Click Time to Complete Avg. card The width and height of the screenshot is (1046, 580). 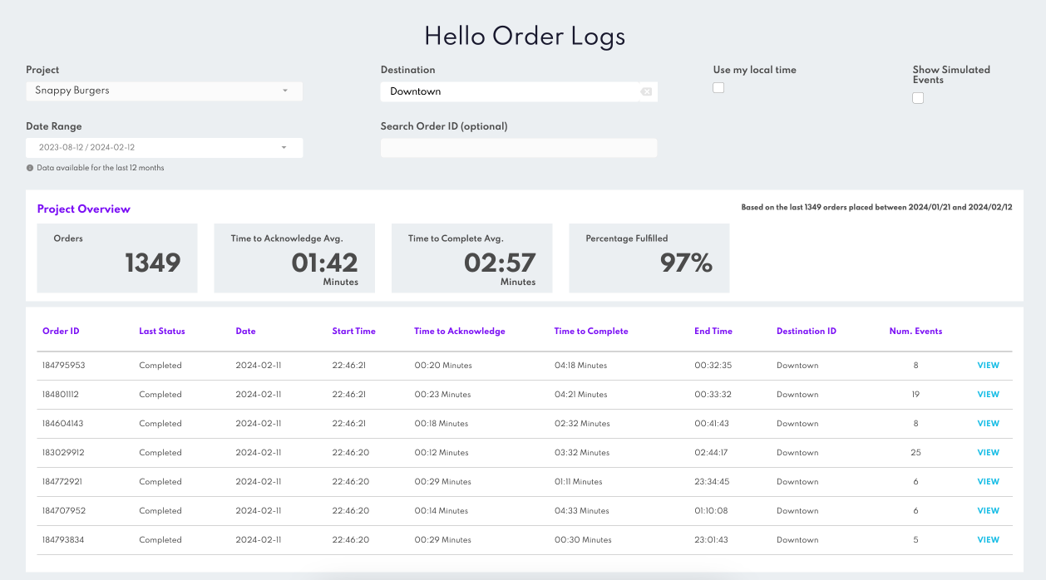[x=471, y=258]
